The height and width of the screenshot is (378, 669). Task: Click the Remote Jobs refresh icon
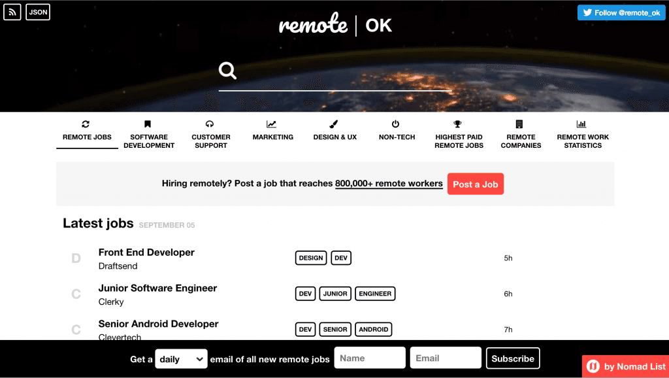pyautogui.click(x=86, y=124)
